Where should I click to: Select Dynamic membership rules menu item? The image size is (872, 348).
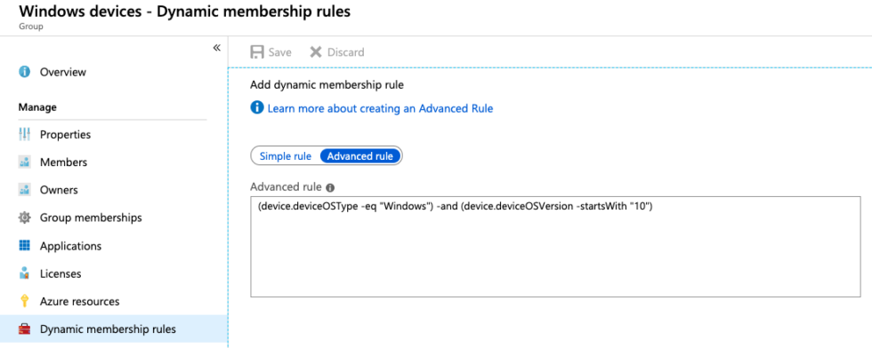point(114,329)
